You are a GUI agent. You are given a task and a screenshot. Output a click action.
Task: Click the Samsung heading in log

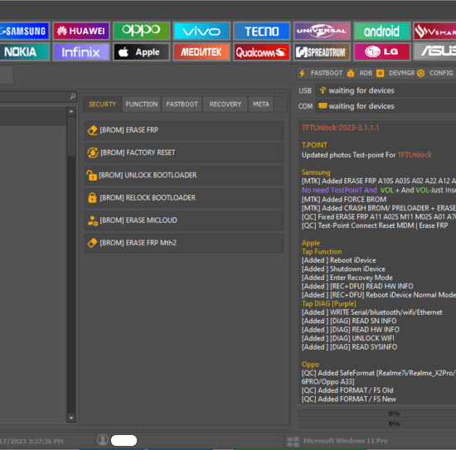click(x=316, y=172)
